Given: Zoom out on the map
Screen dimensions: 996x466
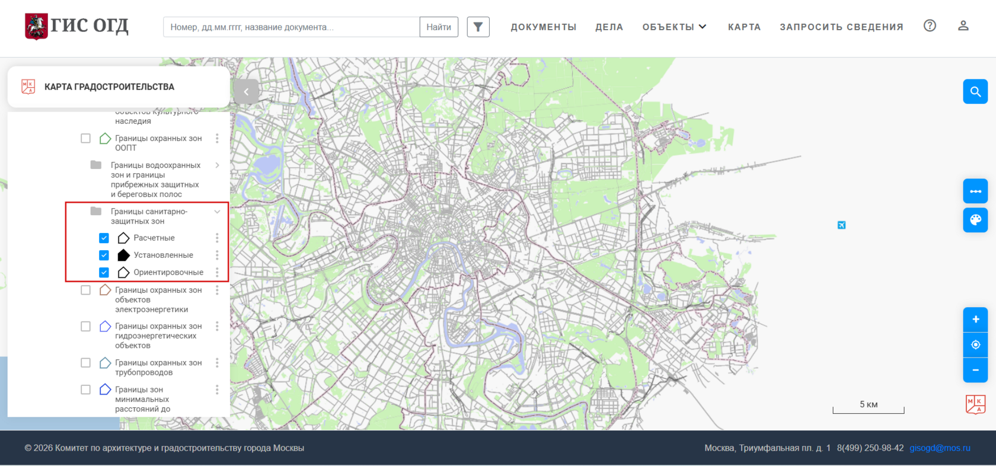Looking at the screenshot, I should point(975,370).
